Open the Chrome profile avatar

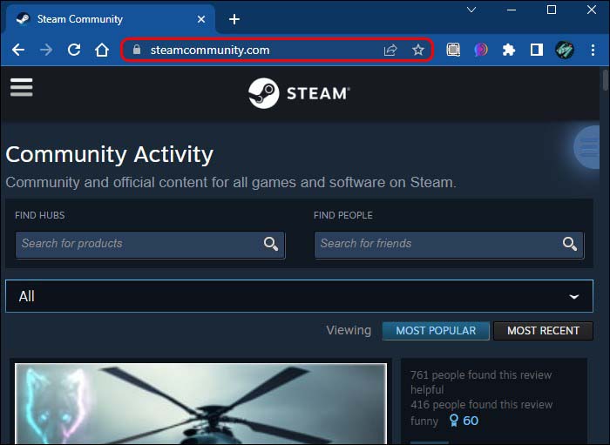(565, 50)
